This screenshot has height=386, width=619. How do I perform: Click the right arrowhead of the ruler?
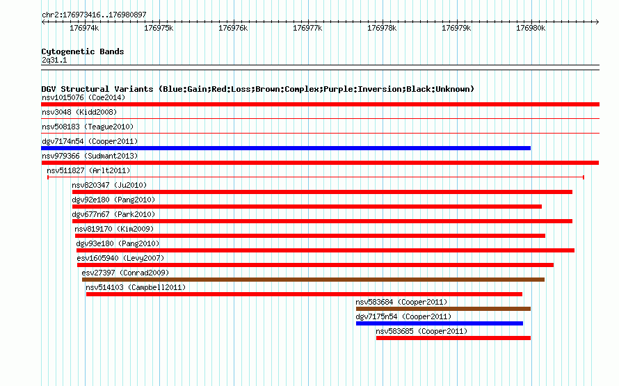pyautogui.click(x=597, y=22)
